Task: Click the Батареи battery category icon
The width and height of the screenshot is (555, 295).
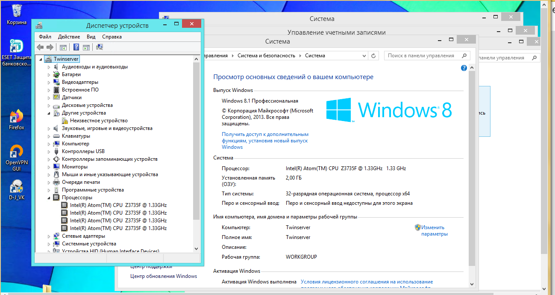Action: [56, 74]
